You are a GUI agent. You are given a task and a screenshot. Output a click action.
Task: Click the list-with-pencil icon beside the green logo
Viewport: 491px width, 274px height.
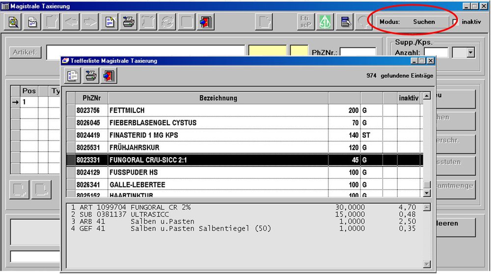(x=345, y=22)
